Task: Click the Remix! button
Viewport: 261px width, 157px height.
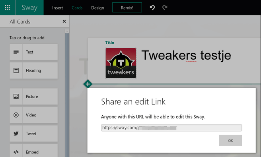Action: [127, 8]
